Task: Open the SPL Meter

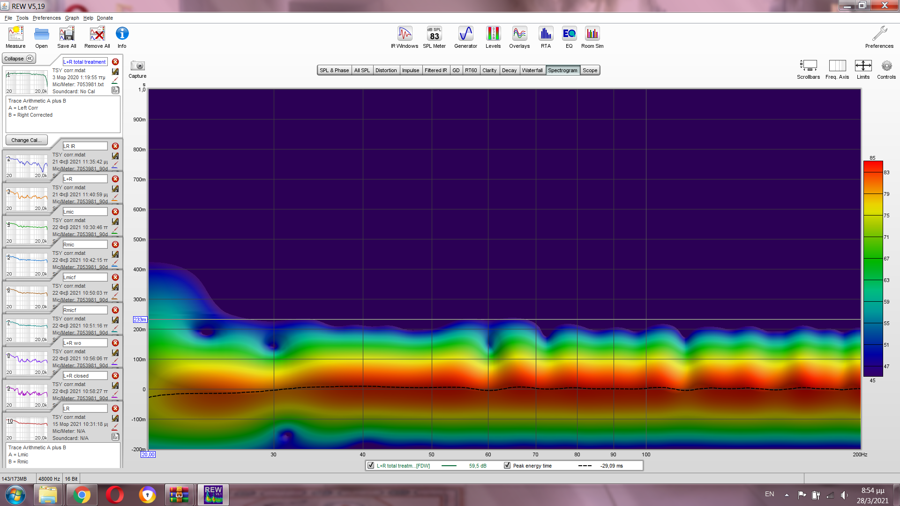Action: [434, 37]
